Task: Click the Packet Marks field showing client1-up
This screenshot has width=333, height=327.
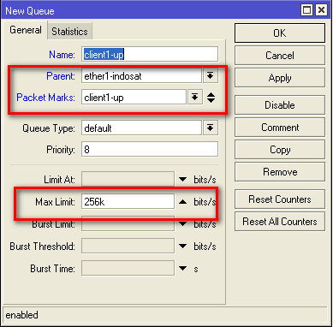Action: click(x=134, y=98)
